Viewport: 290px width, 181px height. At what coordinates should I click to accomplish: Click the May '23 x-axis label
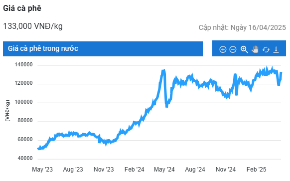tap(42, 170)
